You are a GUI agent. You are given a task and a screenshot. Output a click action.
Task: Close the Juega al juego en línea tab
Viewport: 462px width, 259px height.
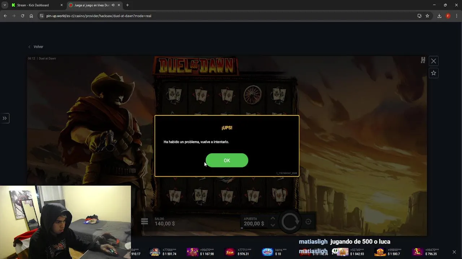click(119, 5)
